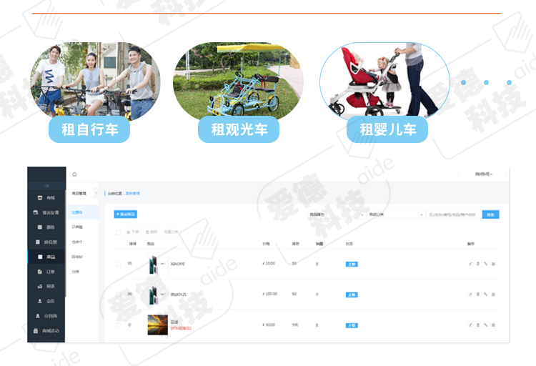Click the sunset product thumbnail image
The image size is (536, 366).
(157, 325)
